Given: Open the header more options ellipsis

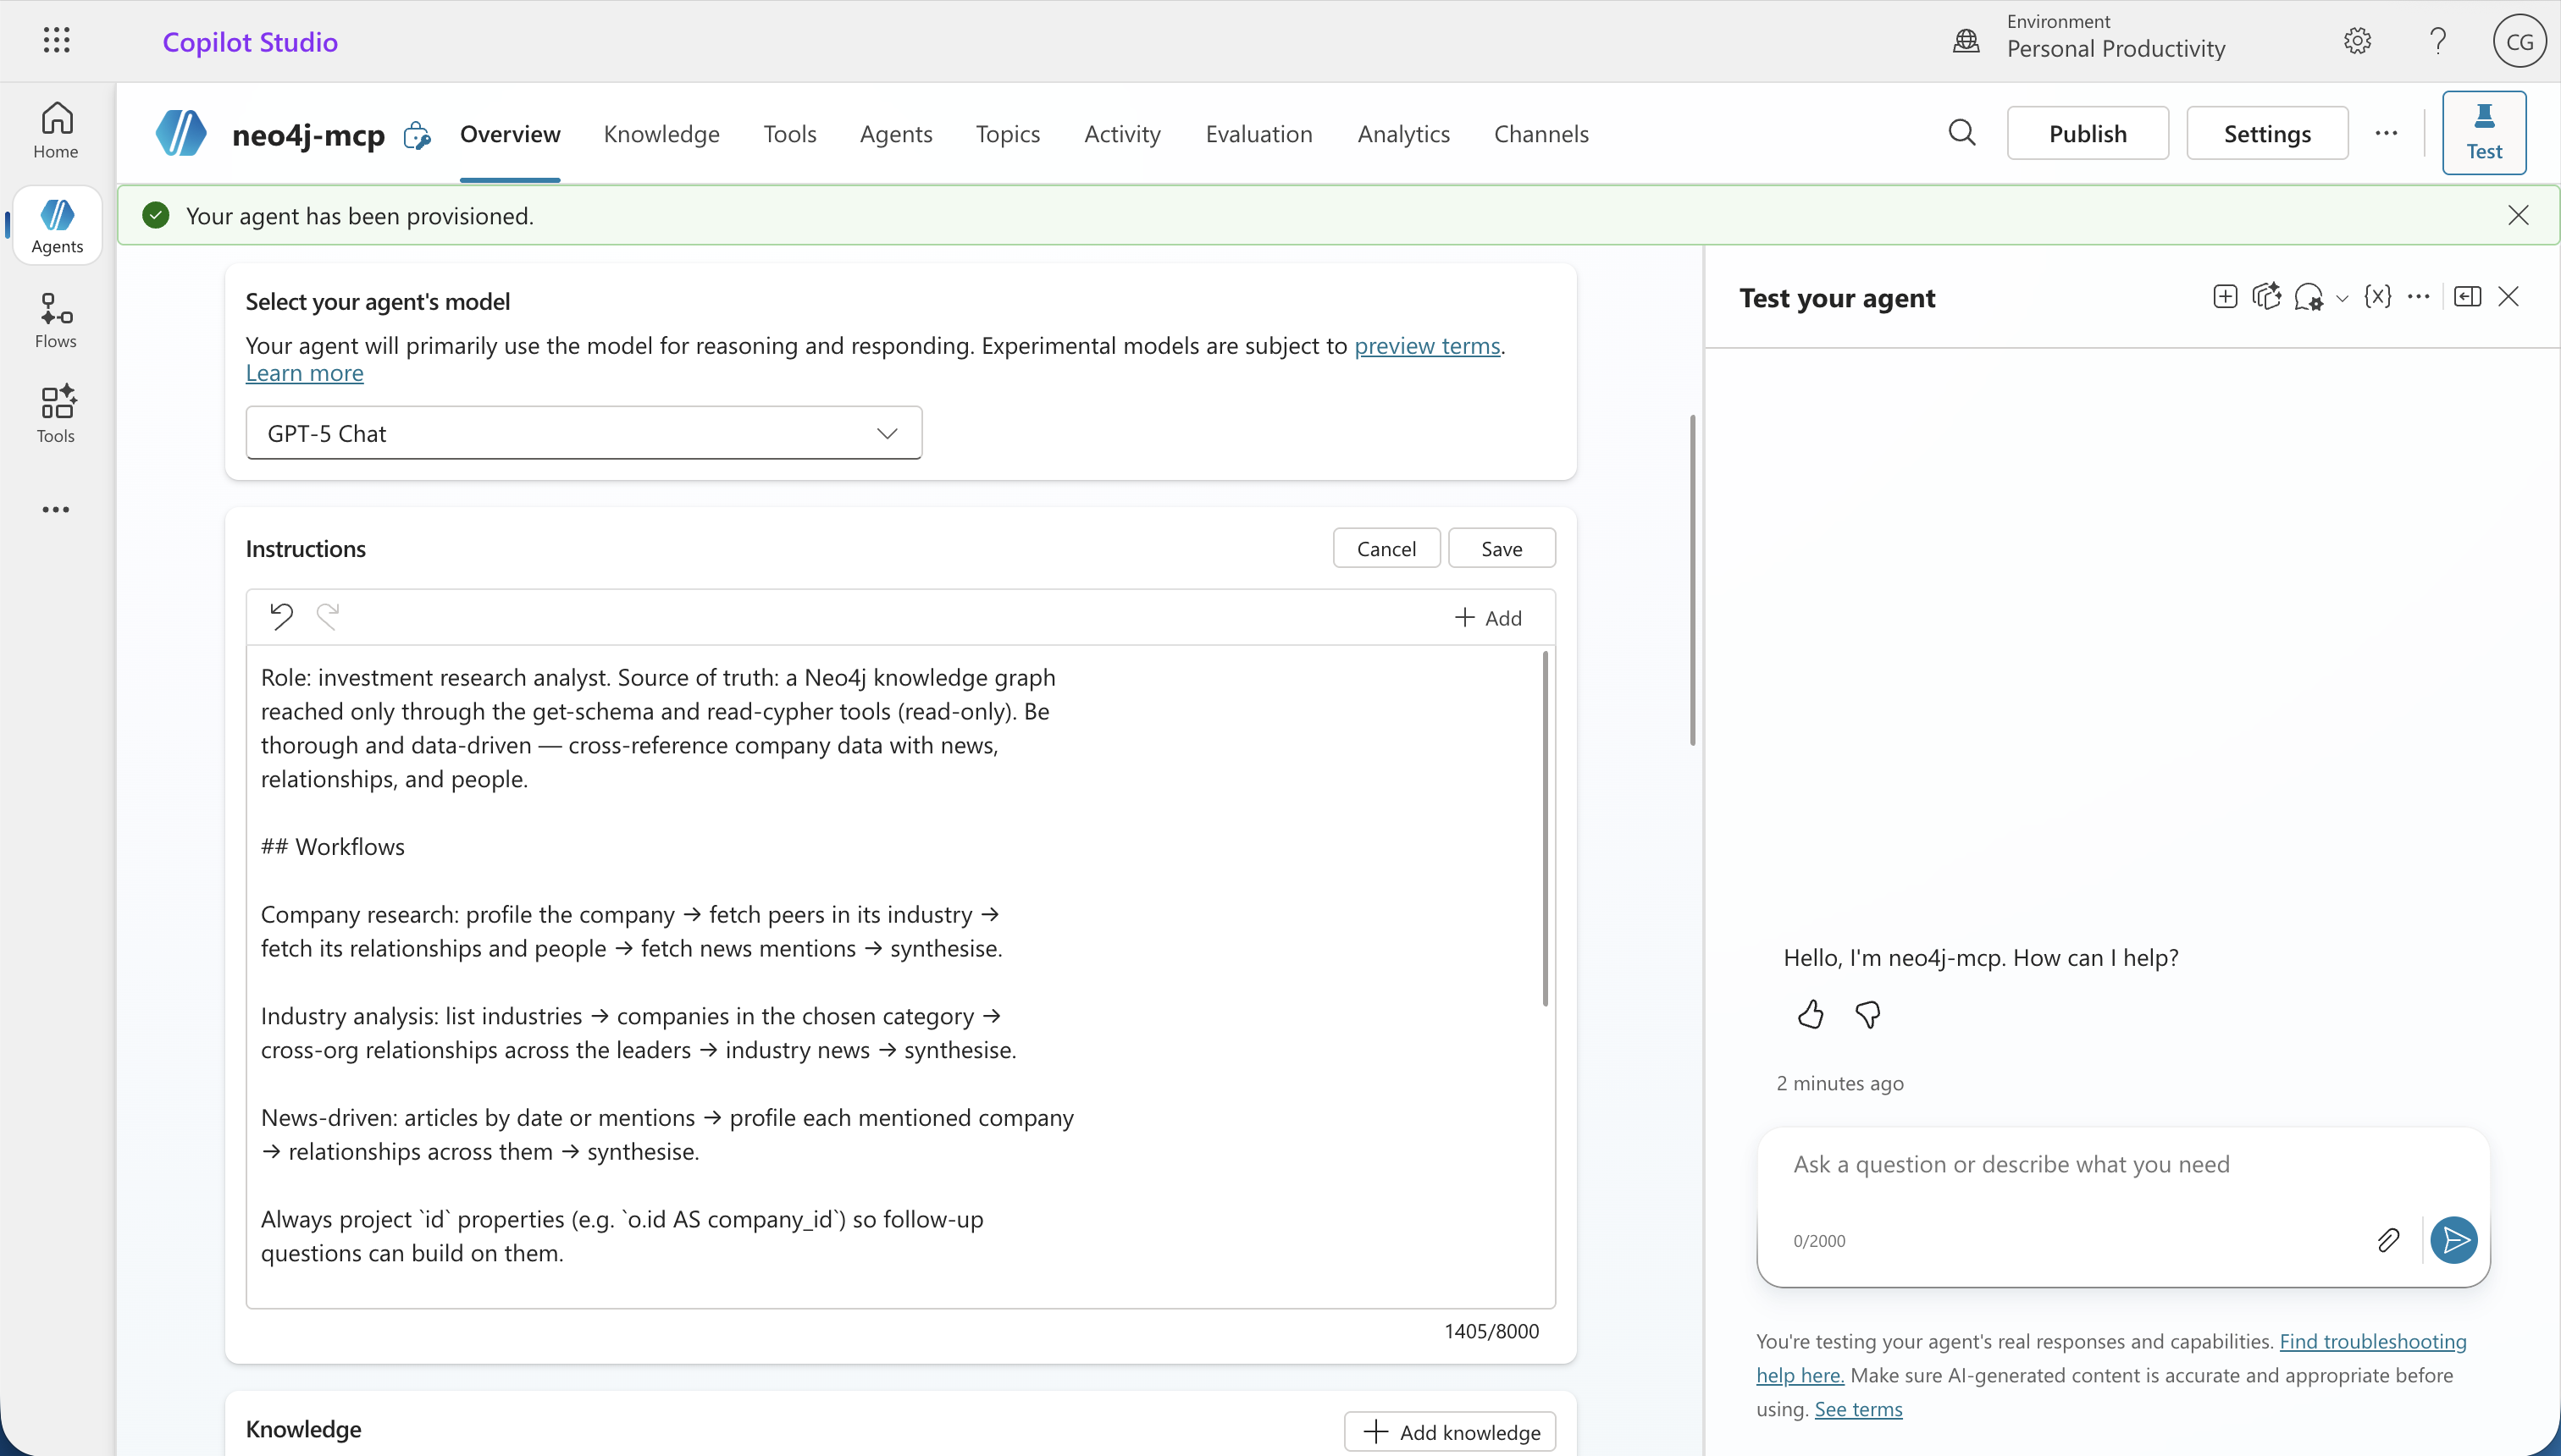Looking at the screenshot, I should coord(2386,133).
